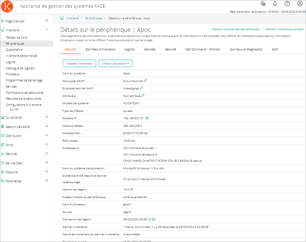Viewport: 306px width, 242px height.
Task: Open the Choisir une action dropdown
Action: click(115, 63)
